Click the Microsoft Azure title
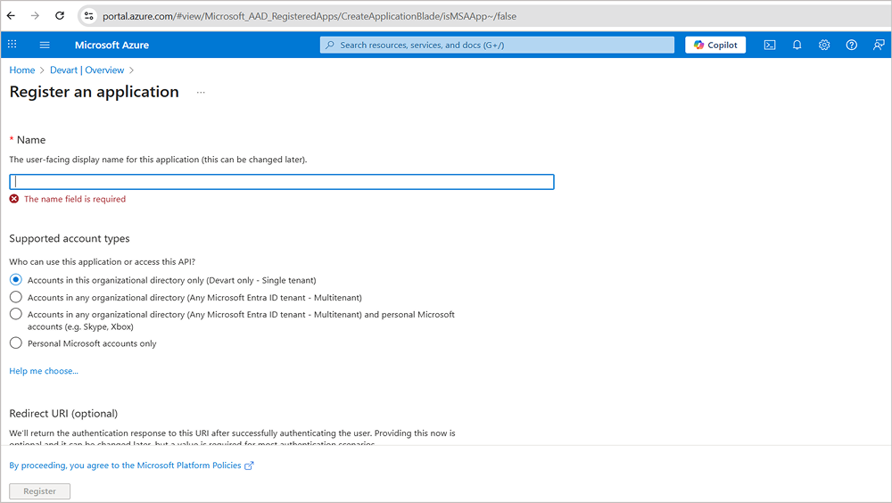This screenshot has width=892, height=503. click(x=112, y=45)
